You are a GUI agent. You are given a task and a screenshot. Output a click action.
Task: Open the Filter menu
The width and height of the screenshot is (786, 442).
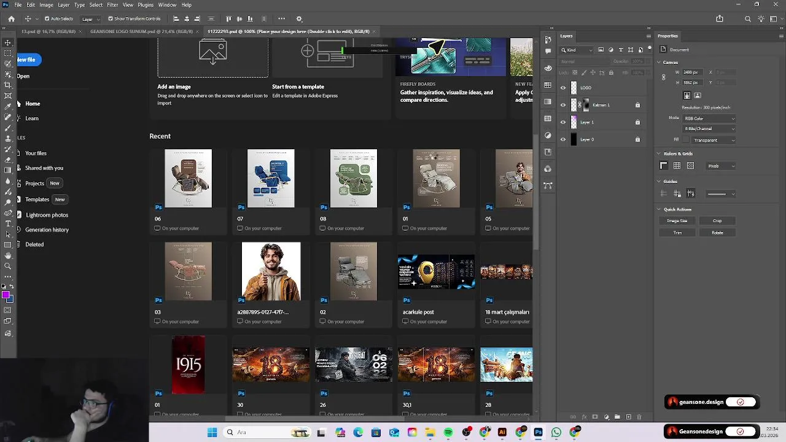pos(112,5)
